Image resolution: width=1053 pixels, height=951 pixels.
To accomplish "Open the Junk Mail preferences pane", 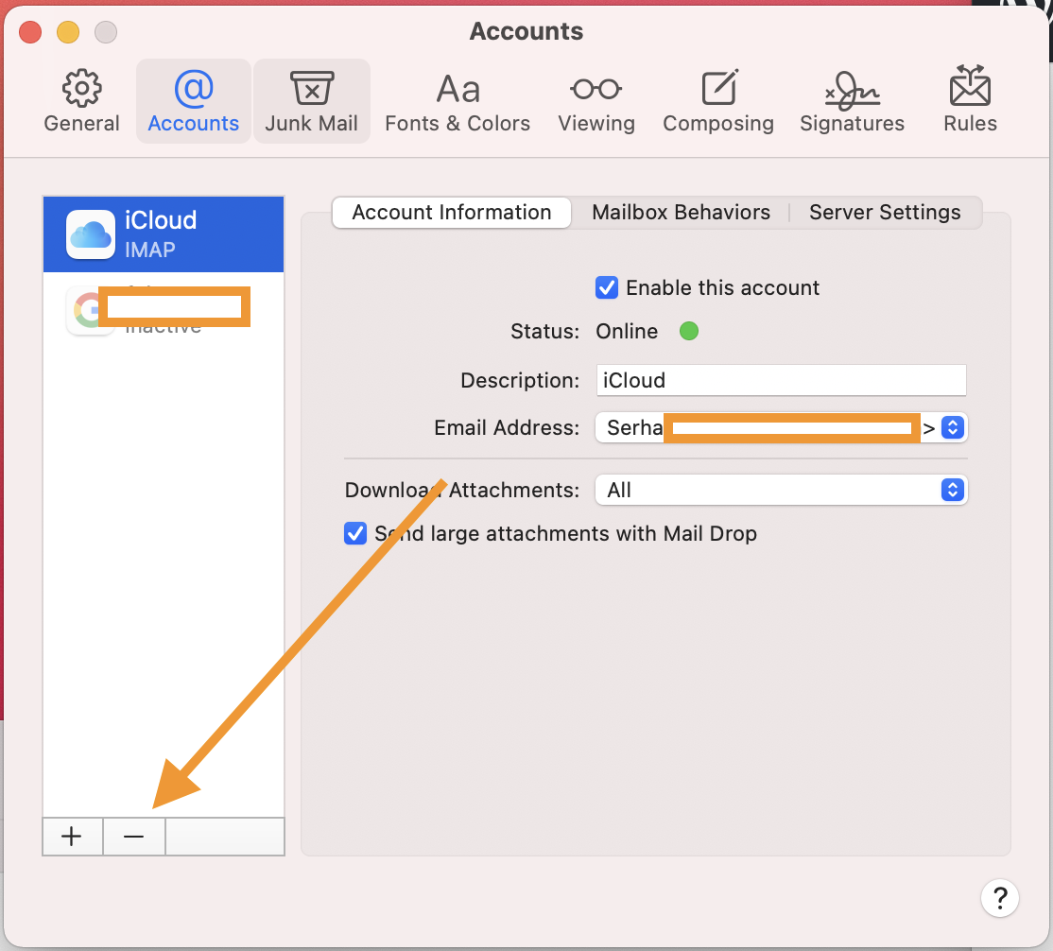I will (312, 101).
